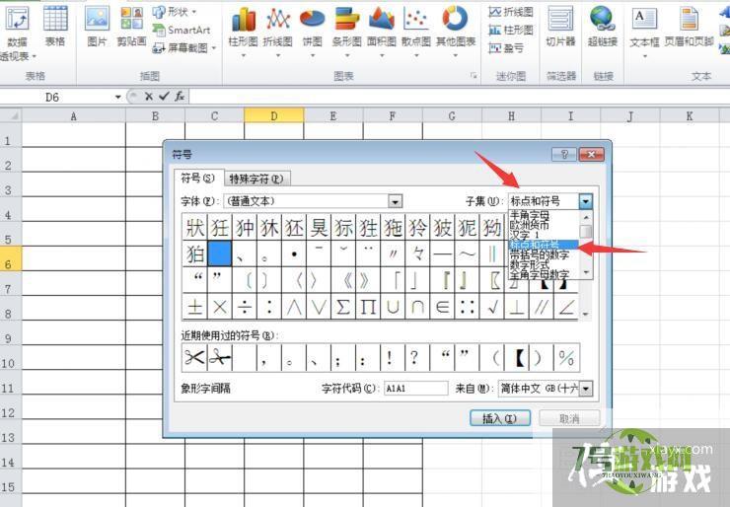The image size is (730, 507).
Task: Open the pie chart dropdown arrow
Action: [x=313, y=55]
